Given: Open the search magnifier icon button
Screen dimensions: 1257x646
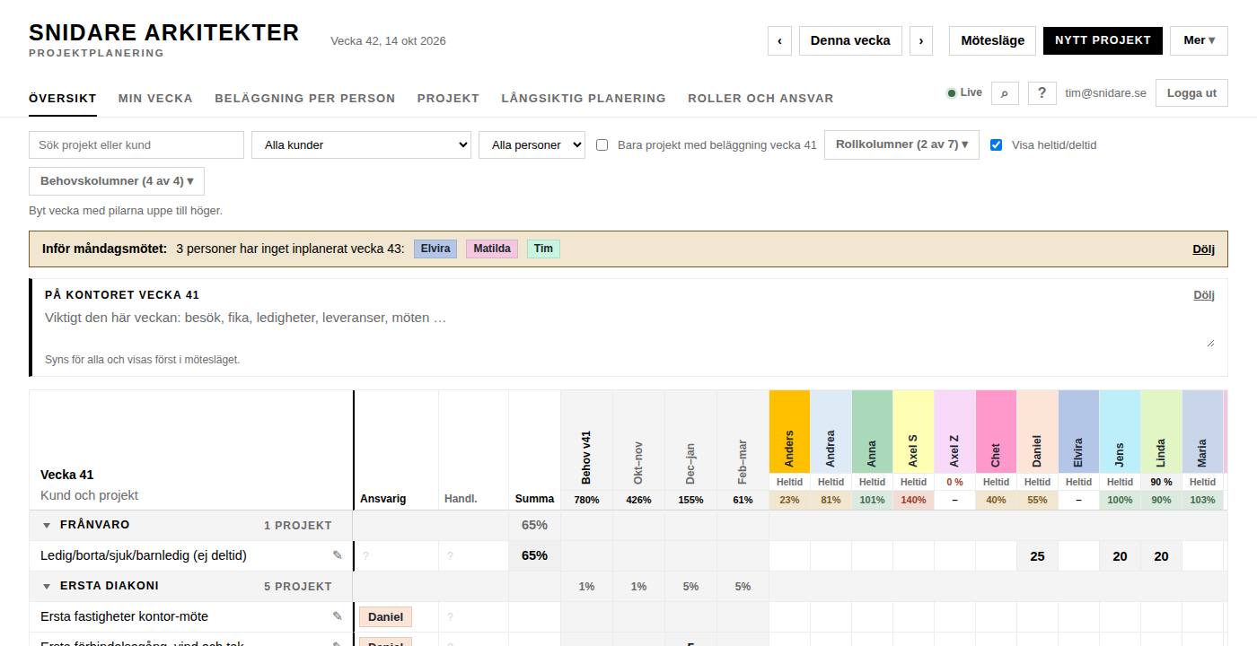Looking at the screenshot, I should tap(1005, 92).
